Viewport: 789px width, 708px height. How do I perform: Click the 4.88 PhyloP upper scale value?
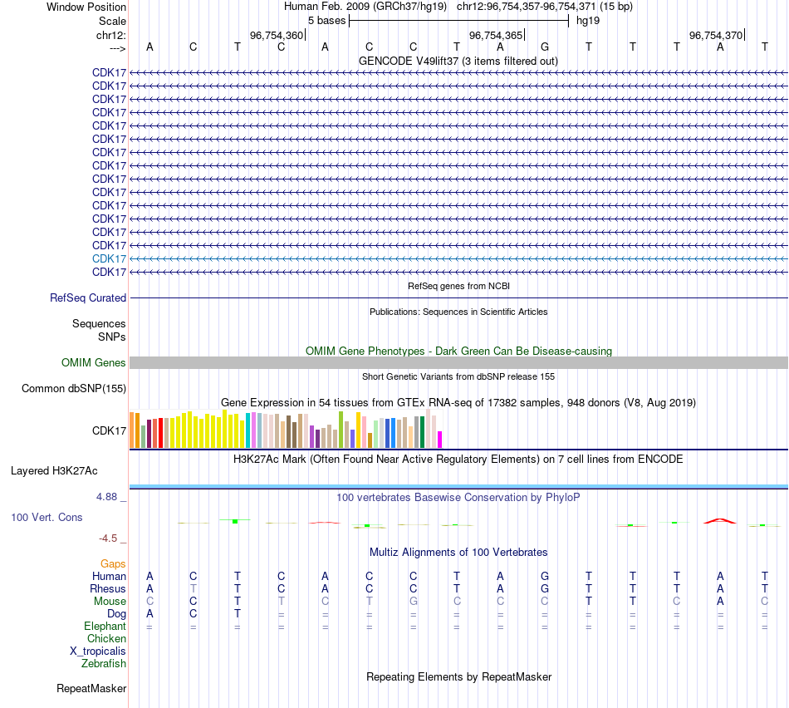[106, 497]
